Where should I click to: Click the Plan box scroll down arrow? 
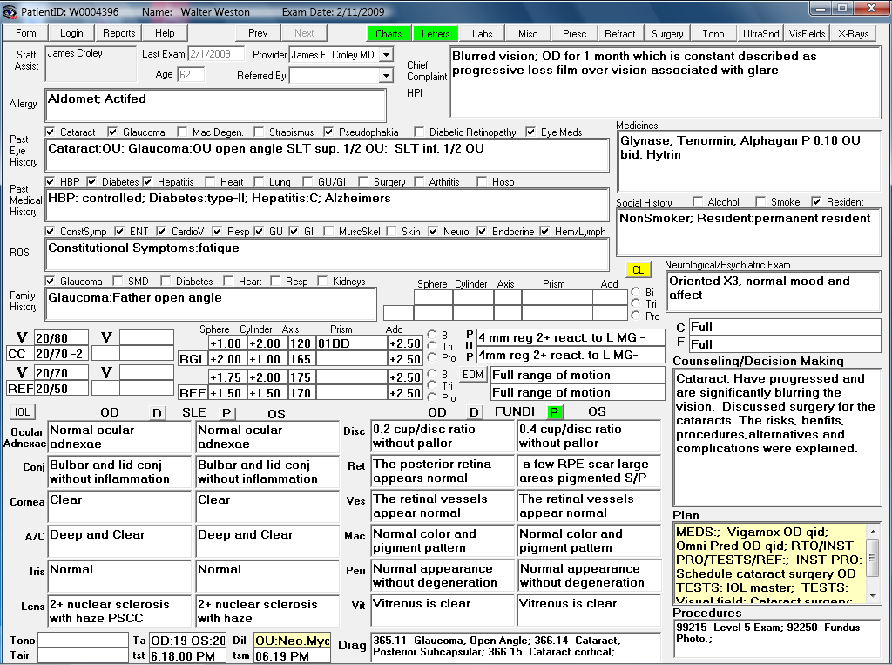pos(873,596)
